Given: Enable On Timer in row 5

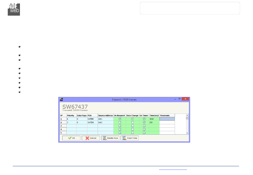Looking at the screenshot, I should coord(144,133).
